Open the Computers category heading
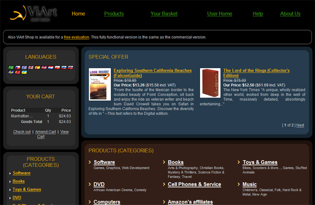This screenshot has height=205, width=315. tap(107, 202)
